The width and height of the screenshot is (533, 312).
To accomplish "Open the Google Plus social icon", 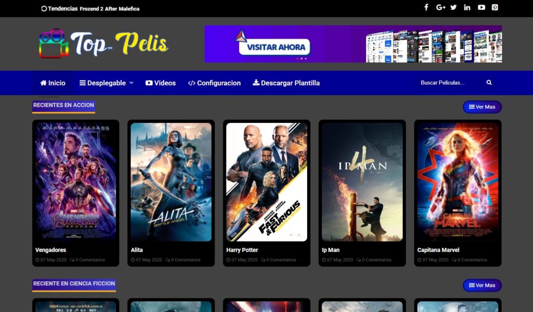I will [x=440, y=7].
